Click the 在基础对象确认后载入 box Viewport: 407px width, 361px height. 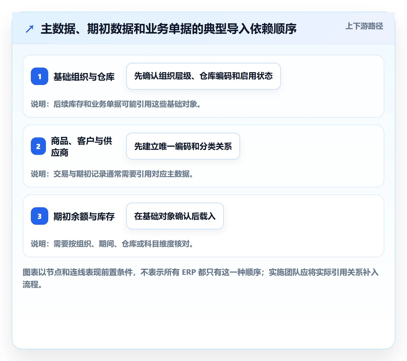coord(175,216)
